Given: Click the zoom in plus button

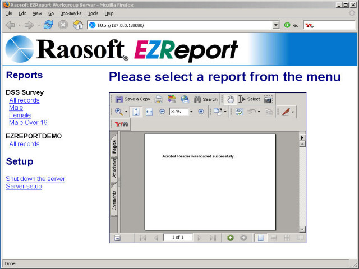Looking at the screenshot, I should [x=201, y=112].
